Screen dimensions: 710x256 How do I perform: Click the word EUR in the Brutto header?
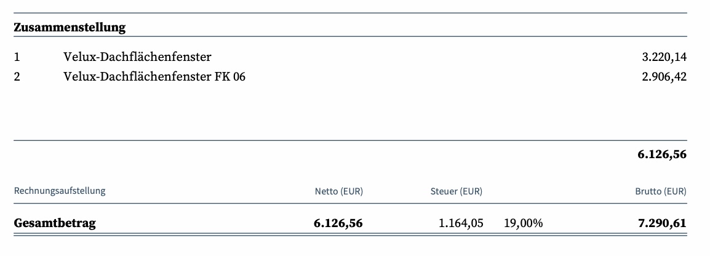(x=675, y=191)
